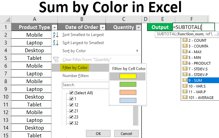Uncheck the value 23 checkbox
This screenshot has height=138, width=219.
coord(71,117)
